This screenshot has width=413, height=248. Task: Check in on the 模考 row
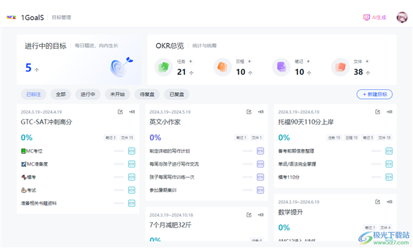click(131, 177)
